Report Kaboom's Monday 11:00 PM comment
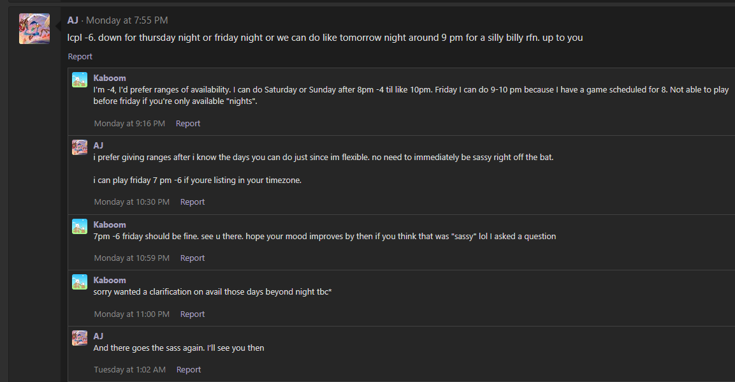The width and height of the screenshot is (735, 382). pos(193,314)
